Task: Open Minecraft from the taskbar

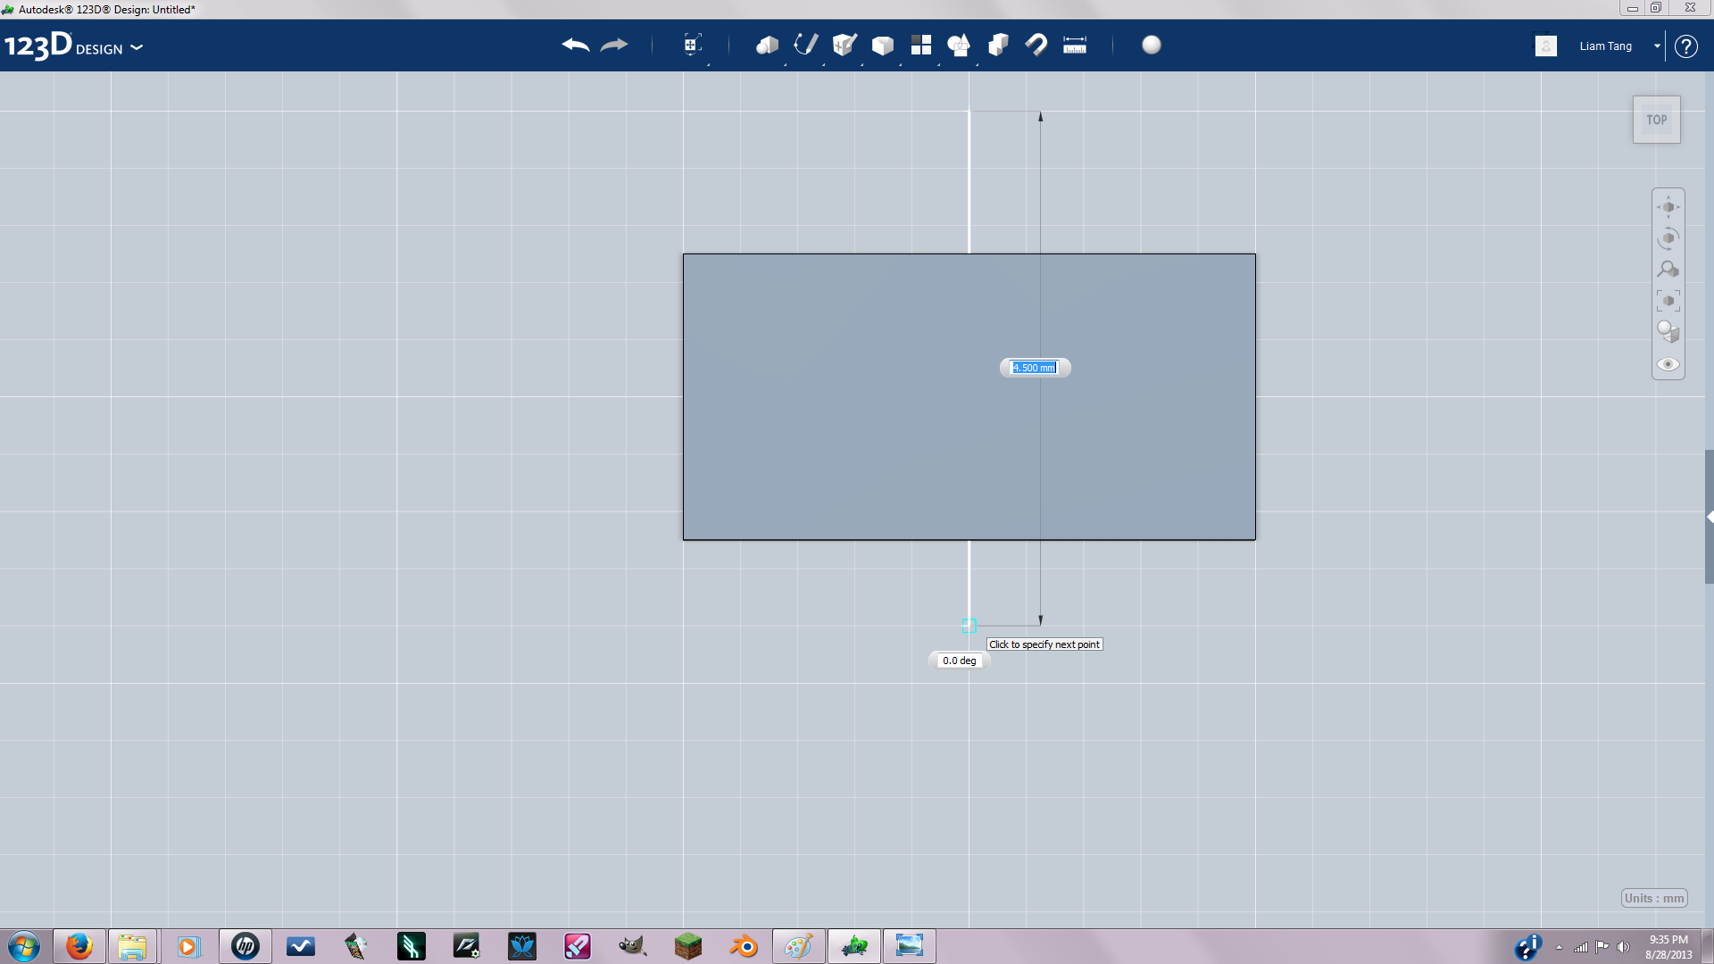Action: [688, 946]
